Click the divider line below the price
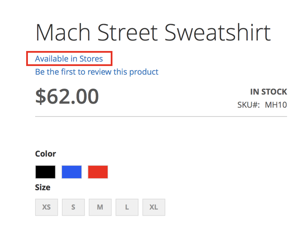 coord(161,117)
